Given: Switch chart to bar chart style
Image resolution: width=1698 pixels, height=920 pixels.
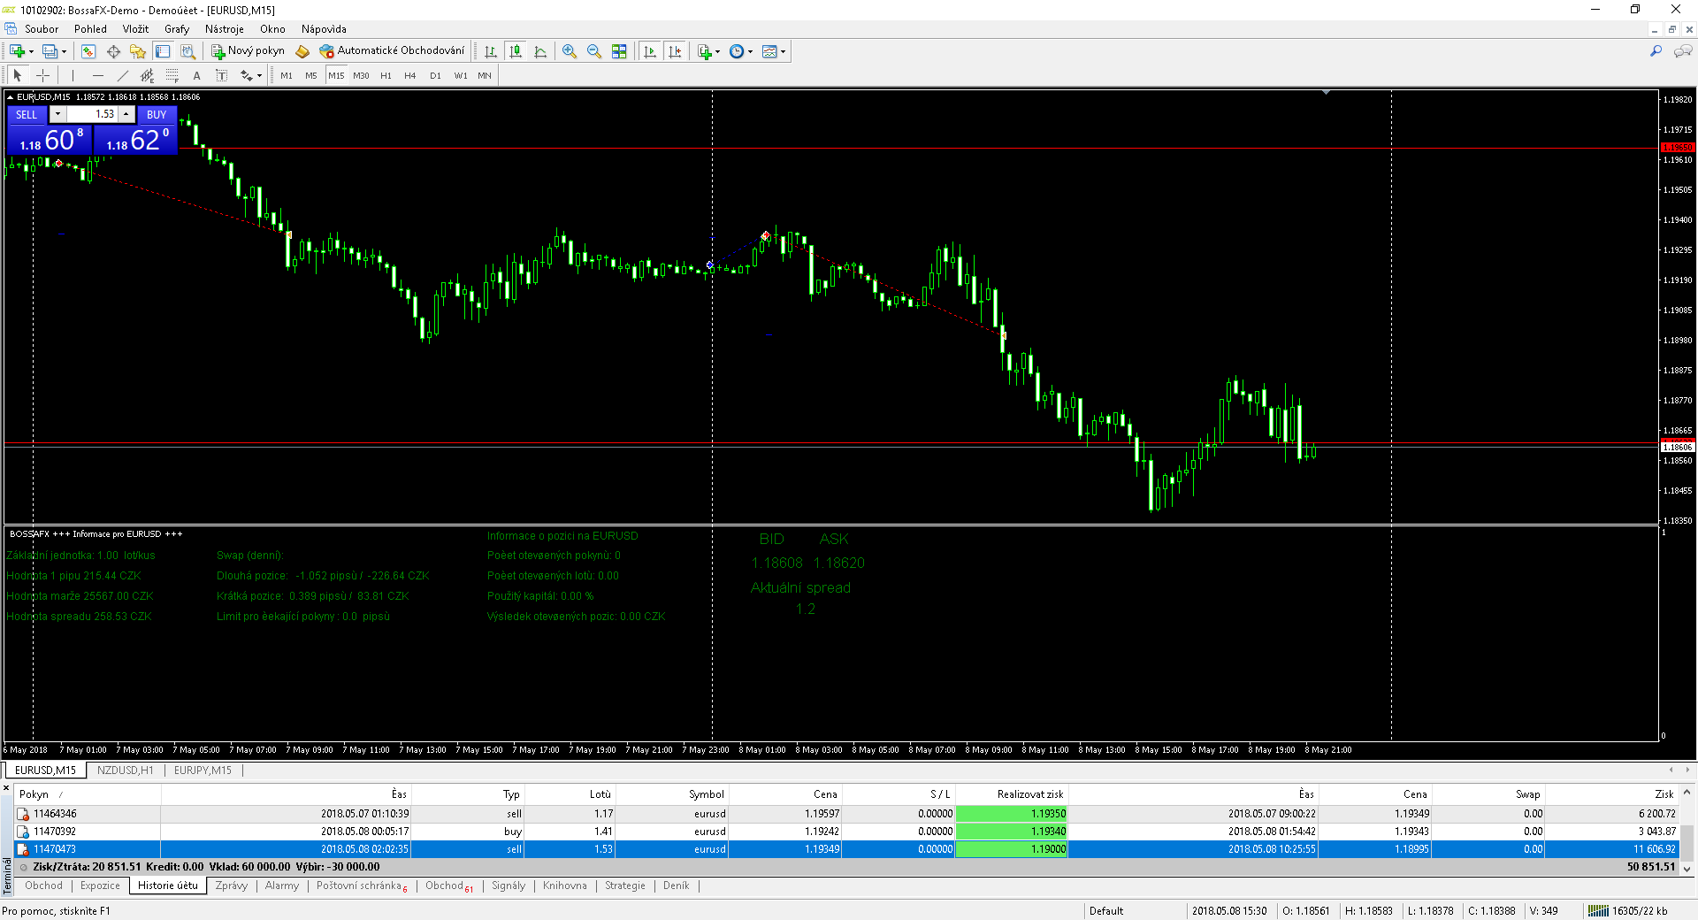Looking at the screenshot, I should [x=491, y=51].
